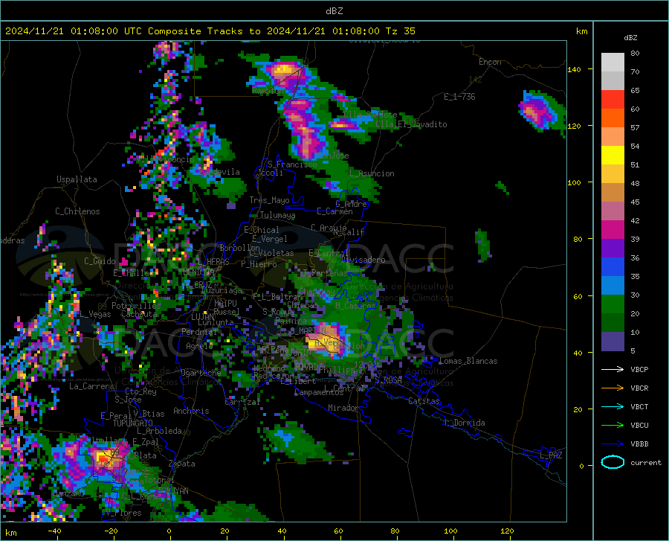Image resolution: width=669 pixels, height=541 pixels.
Task: Click the 'km' label at bottom left
Action: (10, 533)
